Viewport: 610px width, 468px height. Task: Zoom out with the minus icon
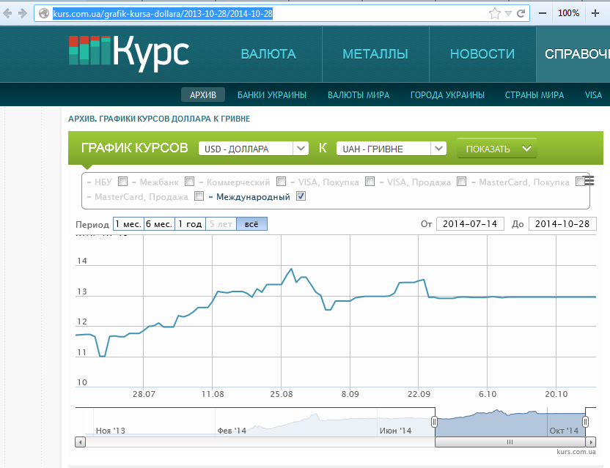[x=543, y=13]
